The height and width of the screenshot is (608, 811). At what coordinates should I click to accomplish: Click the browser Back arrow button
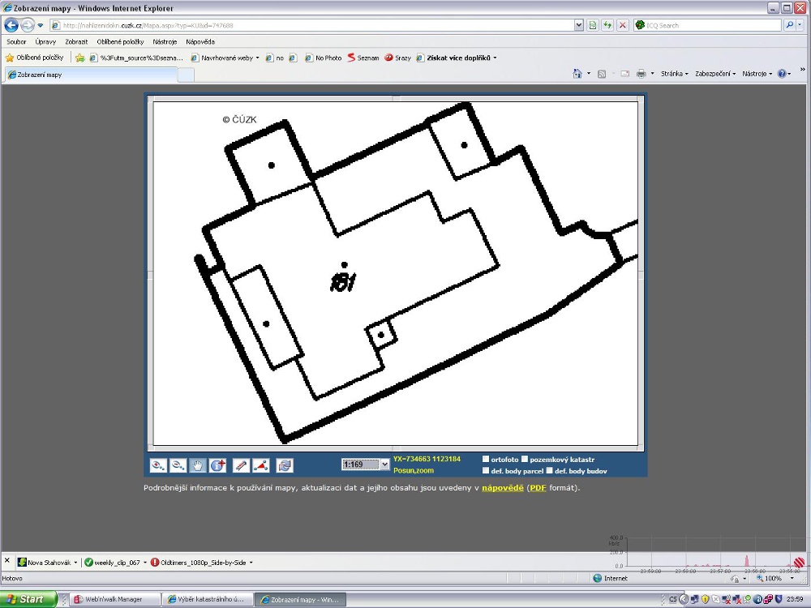click(11, 25)
